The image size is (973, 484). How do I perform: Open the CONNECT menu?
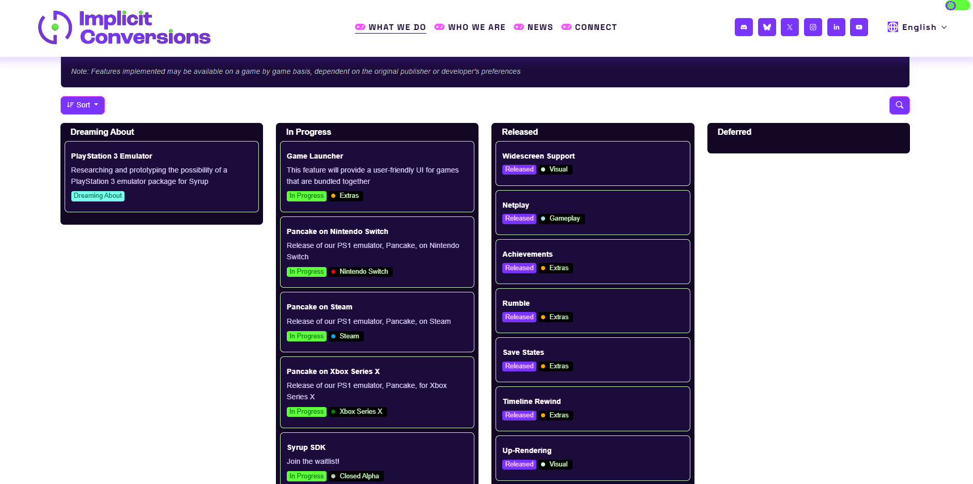point(589,27)
